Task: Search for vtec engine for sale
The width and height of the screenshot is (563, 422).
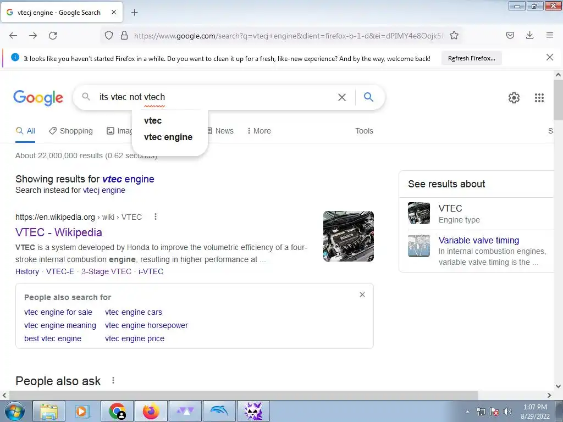Action: click(x=58, y=312)
